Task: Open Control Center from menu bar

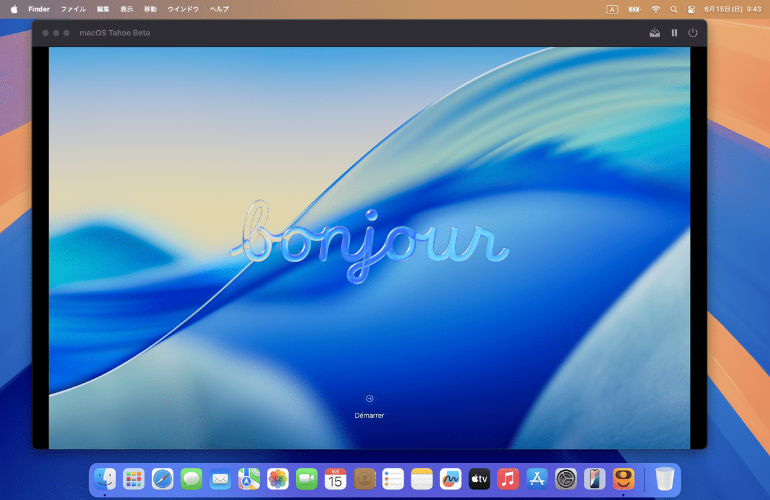Action: pos(692,10)
